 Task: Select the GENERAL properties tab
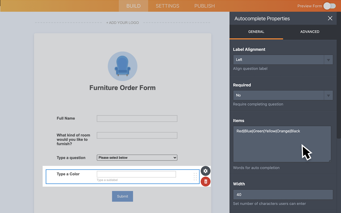pos(256,32)
